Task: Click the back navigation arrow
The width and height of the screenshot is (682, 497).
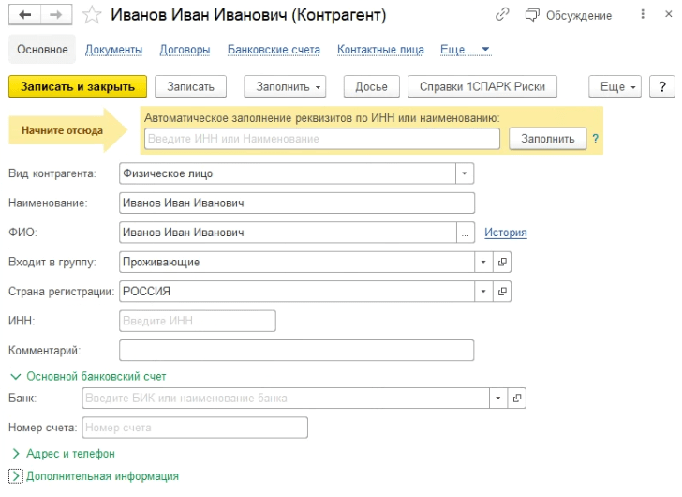Action: tap(24, 15)
